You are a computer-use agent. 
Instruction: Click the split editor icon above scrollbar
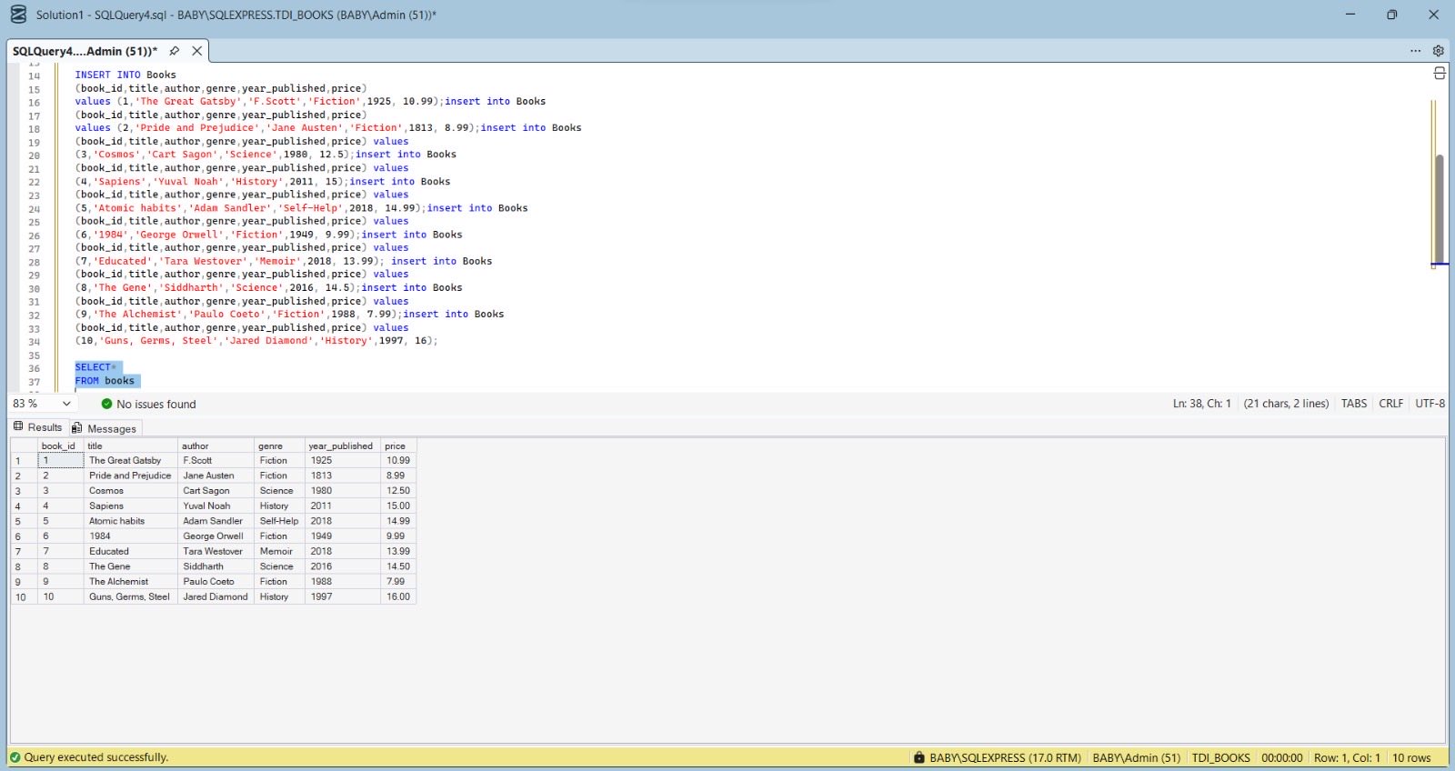[1440, 73]
